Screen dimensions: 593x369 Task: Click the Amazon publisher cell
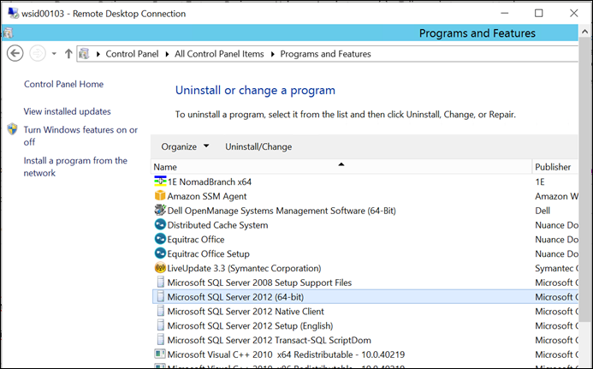click(x=556, y=196)
